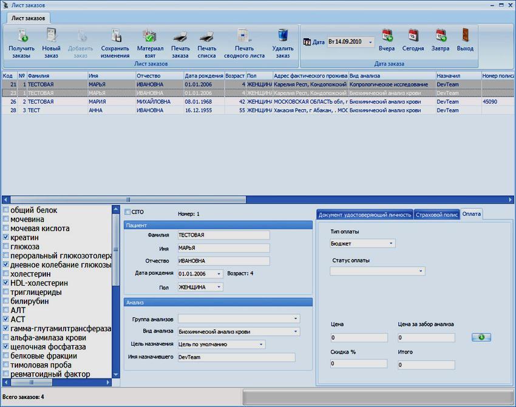Image resolution: width=516 pixels, height=407 pixels.
Task: Click the green arrow button beside price
Action: click(481, 337)
